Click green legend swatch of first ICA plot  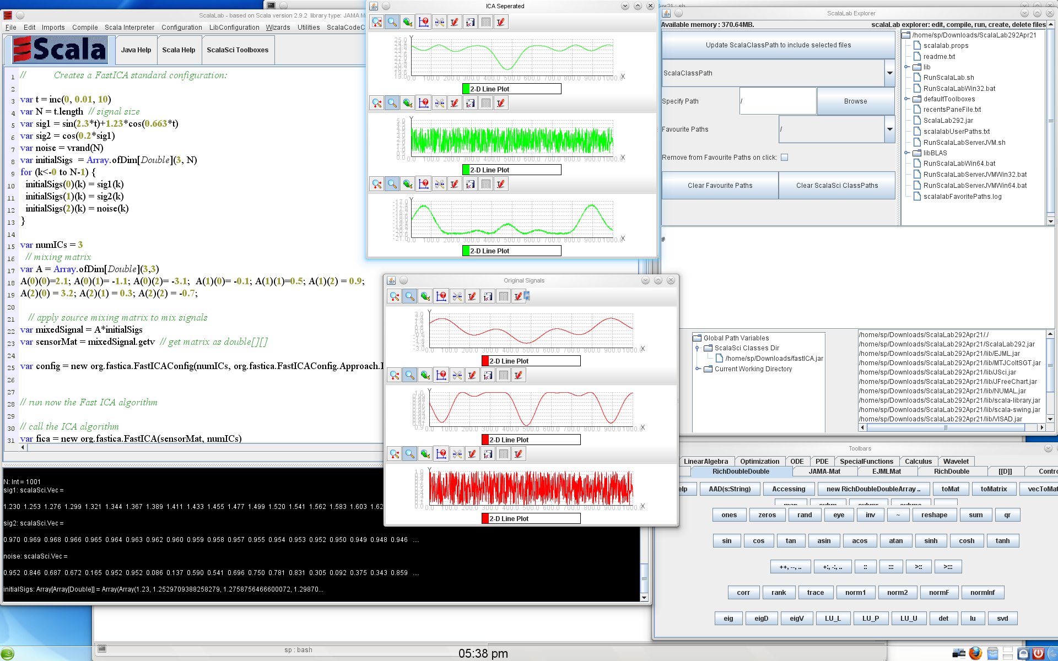pos(466,89)
